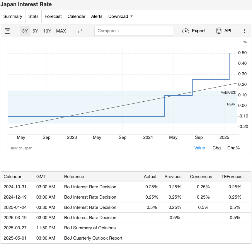The height and width of the screenshot is (244, 252).
Task: Open the Alerts tab
Action: [97, 16]
